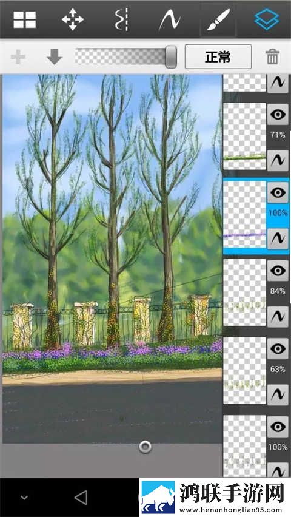
Task: Select the symmetry guide tool
Action: pyautogui.click(x=122, y=20)
